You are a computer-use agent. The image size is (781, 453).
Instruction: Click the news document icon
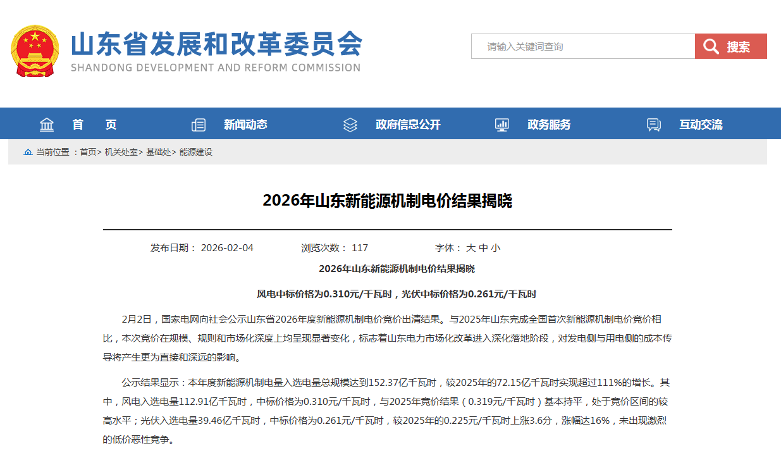[x=199, y=125]
